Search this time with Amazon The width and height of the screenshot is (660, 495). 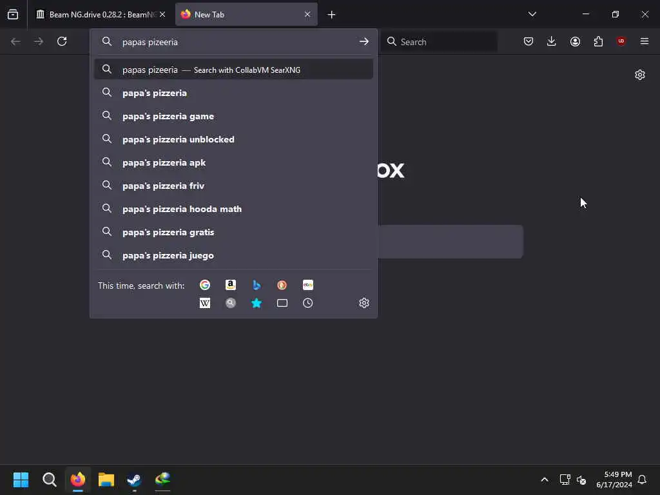tap(231, 285)
